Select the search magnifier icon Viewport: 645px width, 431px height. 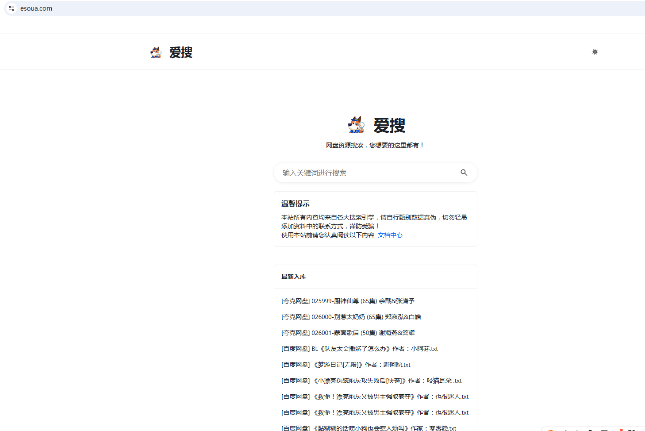tap(464, 173)
